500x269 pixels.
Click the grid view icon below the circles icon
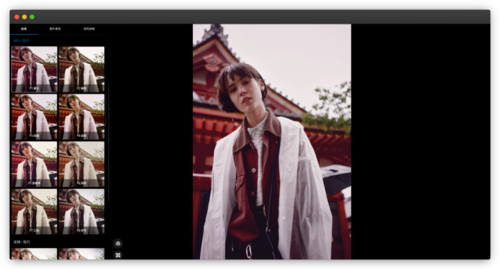tap(118, 255)
